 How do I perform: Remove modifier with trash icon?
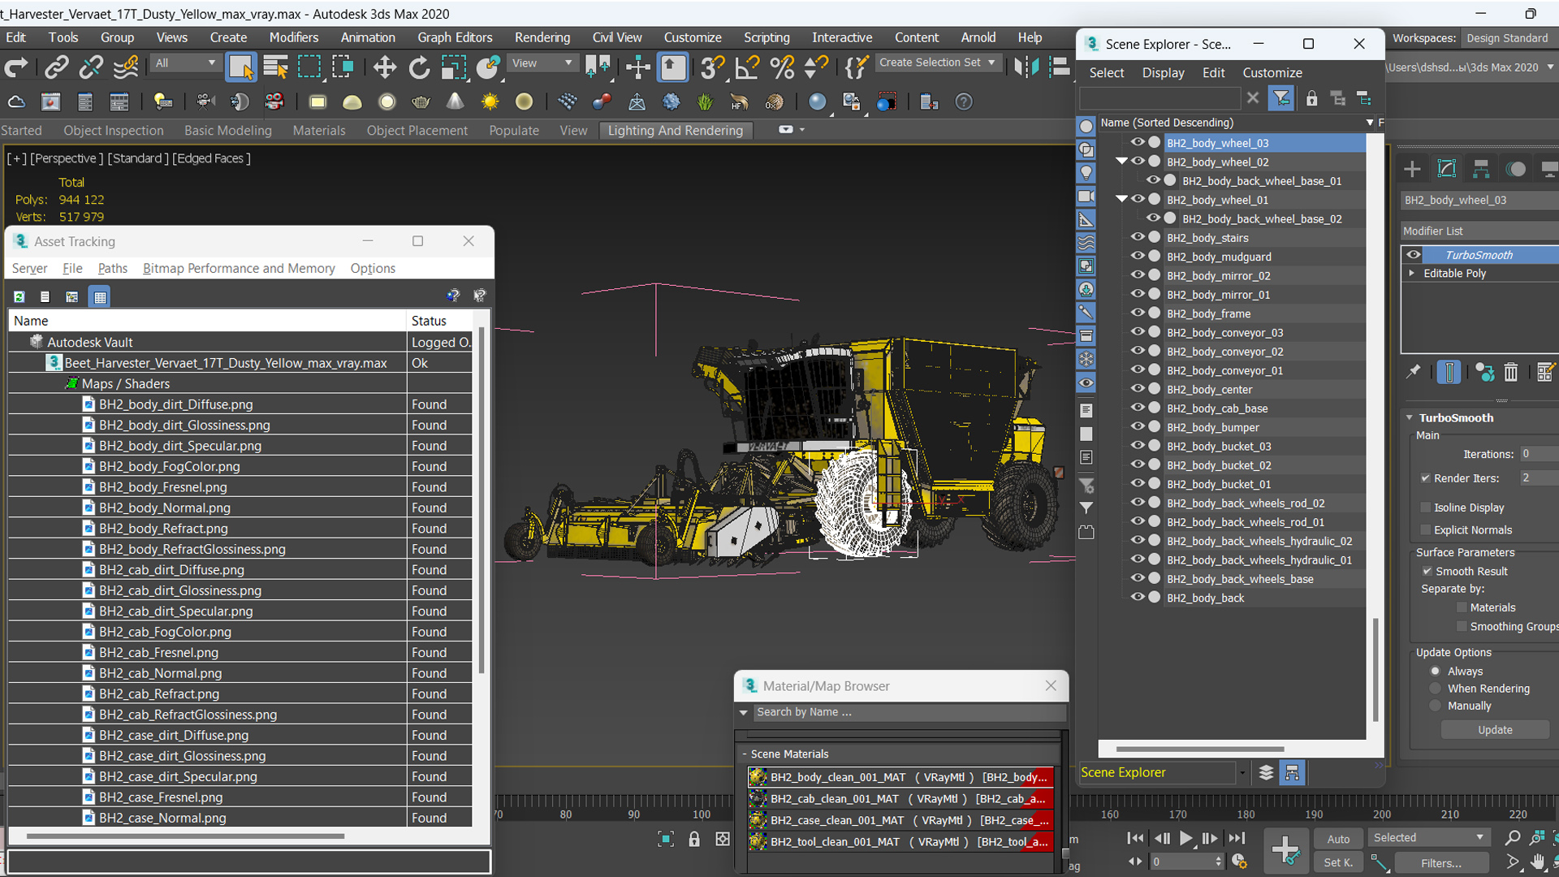[1510, 373]
